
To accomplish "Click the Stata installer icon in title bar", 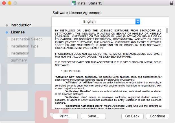I will point(74,3).
